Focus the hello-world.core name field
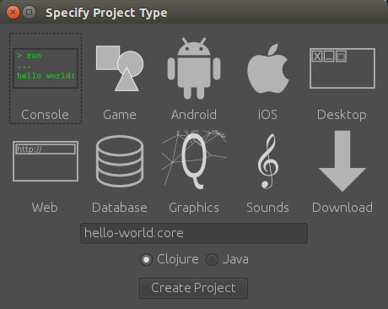The height and width of the screenshot is (309, 388). pos(194,233)
